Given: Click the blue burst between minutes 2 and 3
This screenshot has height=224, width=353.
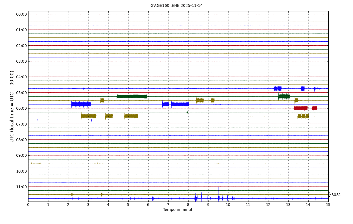Looking at the screenshot, I should point(81,104).
